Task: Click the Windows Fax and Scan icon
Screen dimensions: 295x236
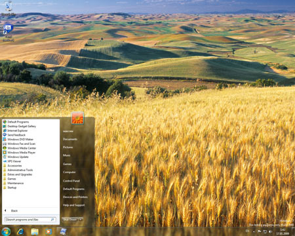Action: click(x=5, y=144)
